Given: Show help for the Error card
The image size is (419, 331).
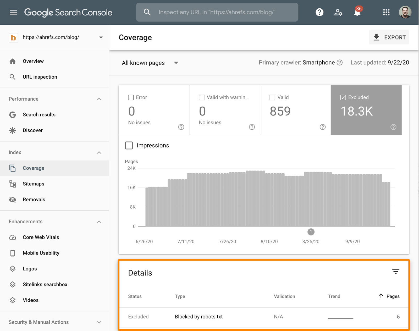Looking at the screenshot, I should click(181, 127).
